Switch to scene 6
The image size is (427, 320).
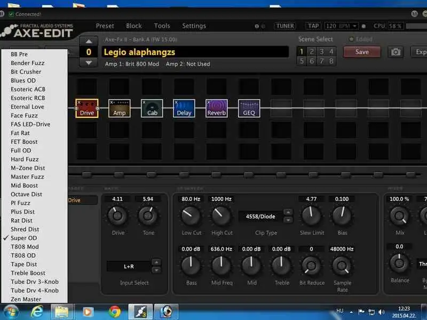pyautogui.click(x=312, y=61)
